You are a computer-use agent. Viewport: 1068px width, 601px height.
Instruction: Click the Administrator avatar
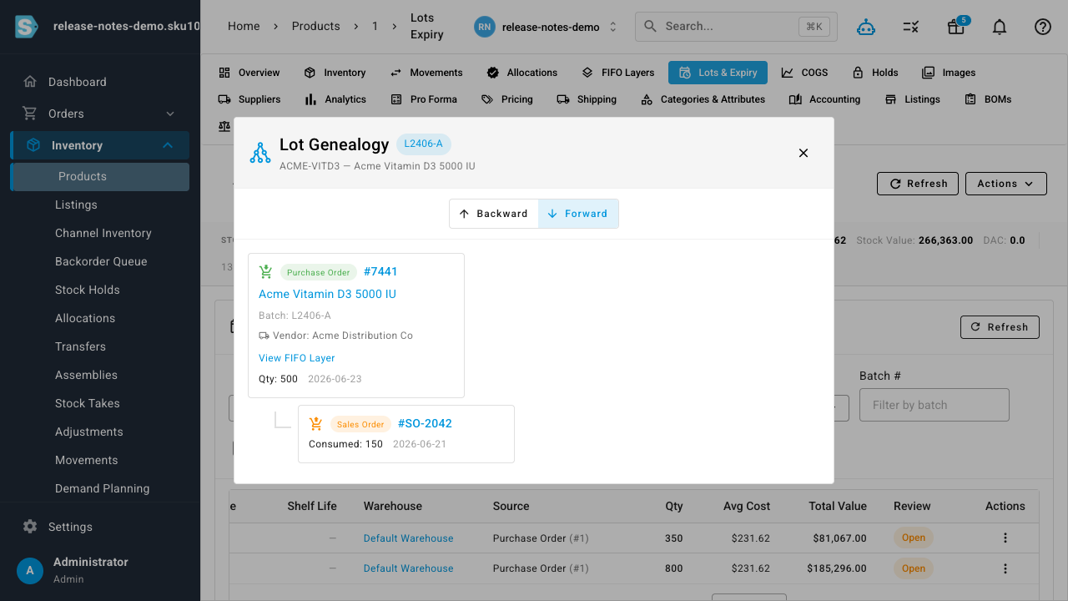click(x=30, y=571)
